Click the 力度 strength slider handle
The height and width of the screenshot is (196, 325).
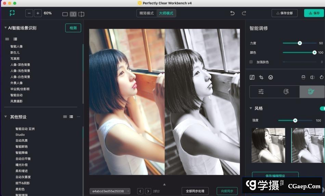[x=300, y=43]
